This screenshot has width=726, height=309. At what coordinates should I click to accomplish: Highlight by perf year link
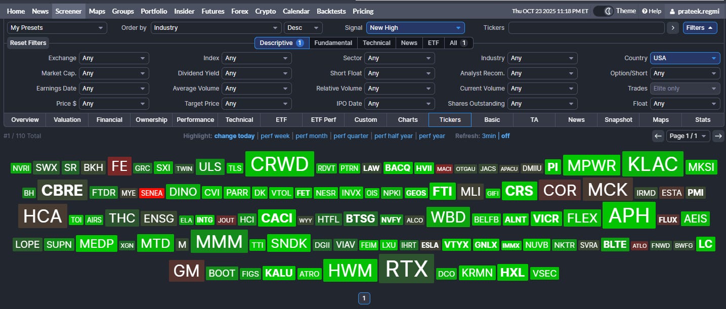pyautogui.click(x=432, y=136)
